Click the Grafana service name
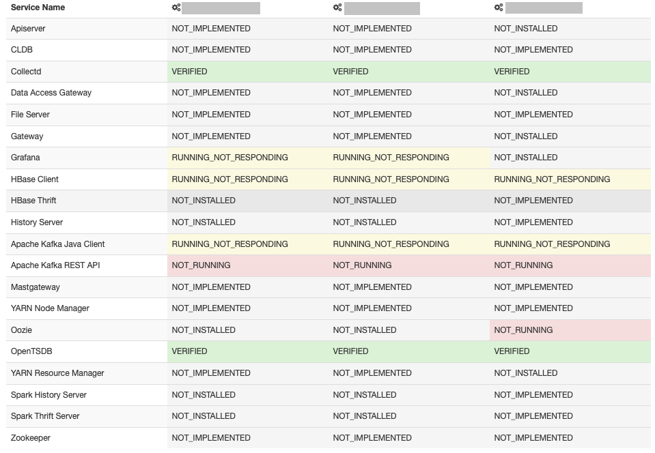 coord(25,158)
